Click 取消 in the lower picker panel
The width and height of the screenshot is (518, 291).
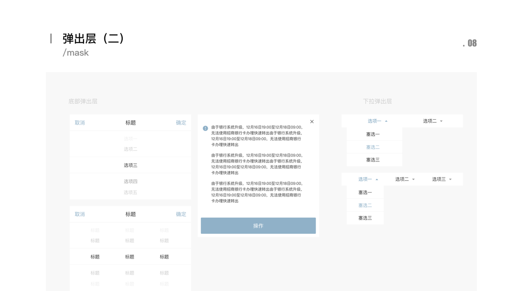point(79,214)
